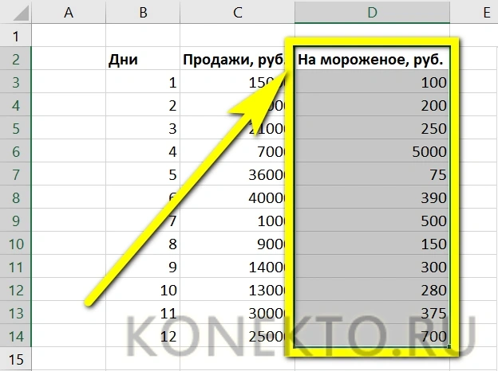
Task: Select the 'Продажи, руб.' header cell
Action: point(237,60)
